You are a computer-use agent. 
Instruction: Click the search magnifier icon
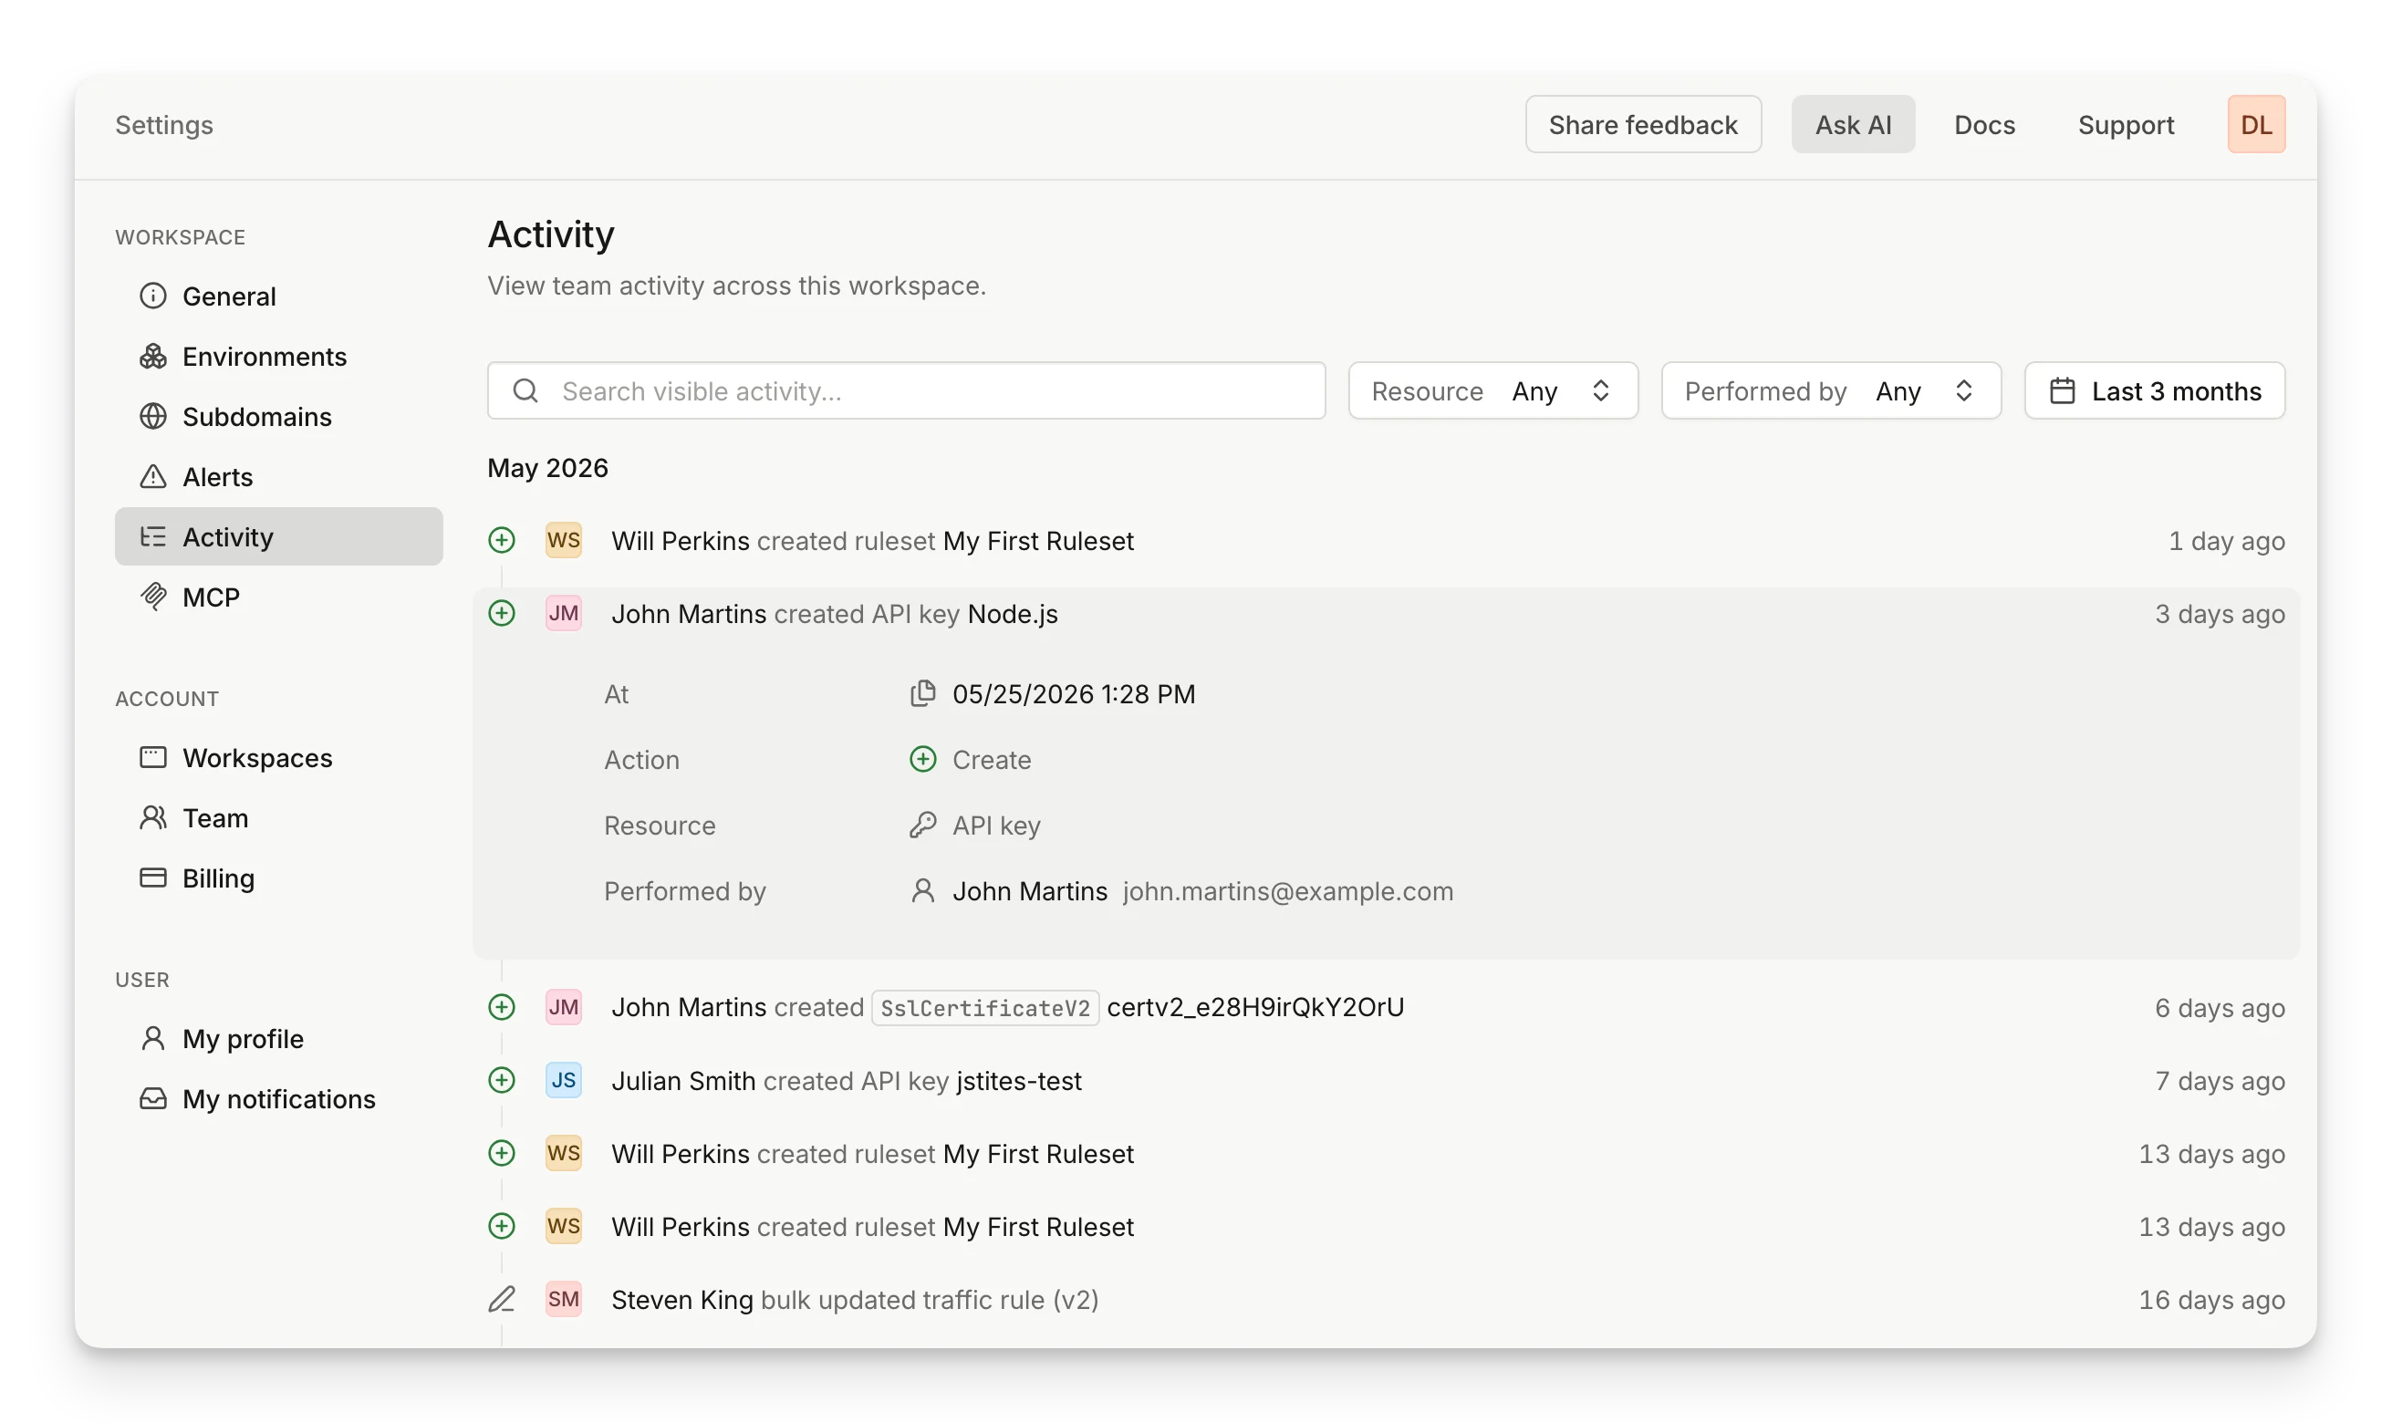tap(525, 391)
